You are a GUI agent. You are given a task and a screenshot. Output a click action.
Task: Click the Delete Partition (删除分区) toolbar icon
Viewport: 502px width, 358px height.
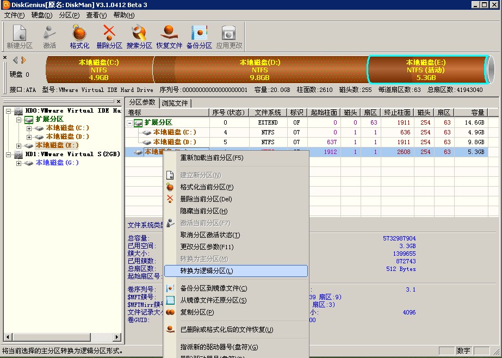[x=109, y=37]
